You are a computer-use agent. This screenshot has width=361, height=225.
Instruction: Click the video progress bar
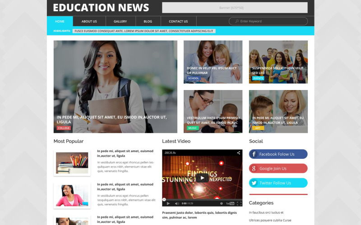pyautogui.click(x=202, y=199)
